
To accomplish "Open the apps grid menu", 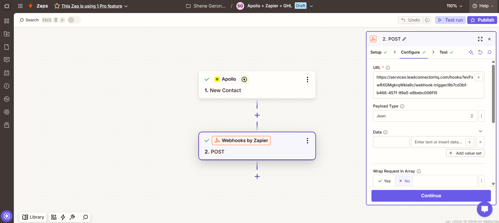I will [x=20, y=6].
